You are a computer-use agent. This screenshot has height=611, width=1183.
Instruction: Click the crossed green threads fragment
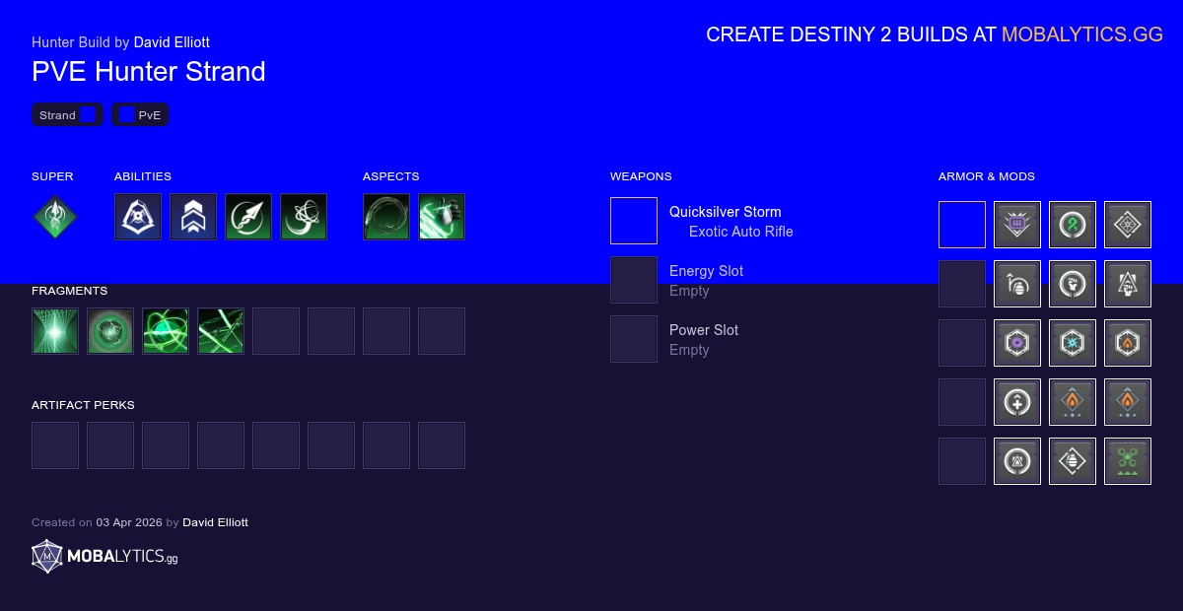coord(221,331)
